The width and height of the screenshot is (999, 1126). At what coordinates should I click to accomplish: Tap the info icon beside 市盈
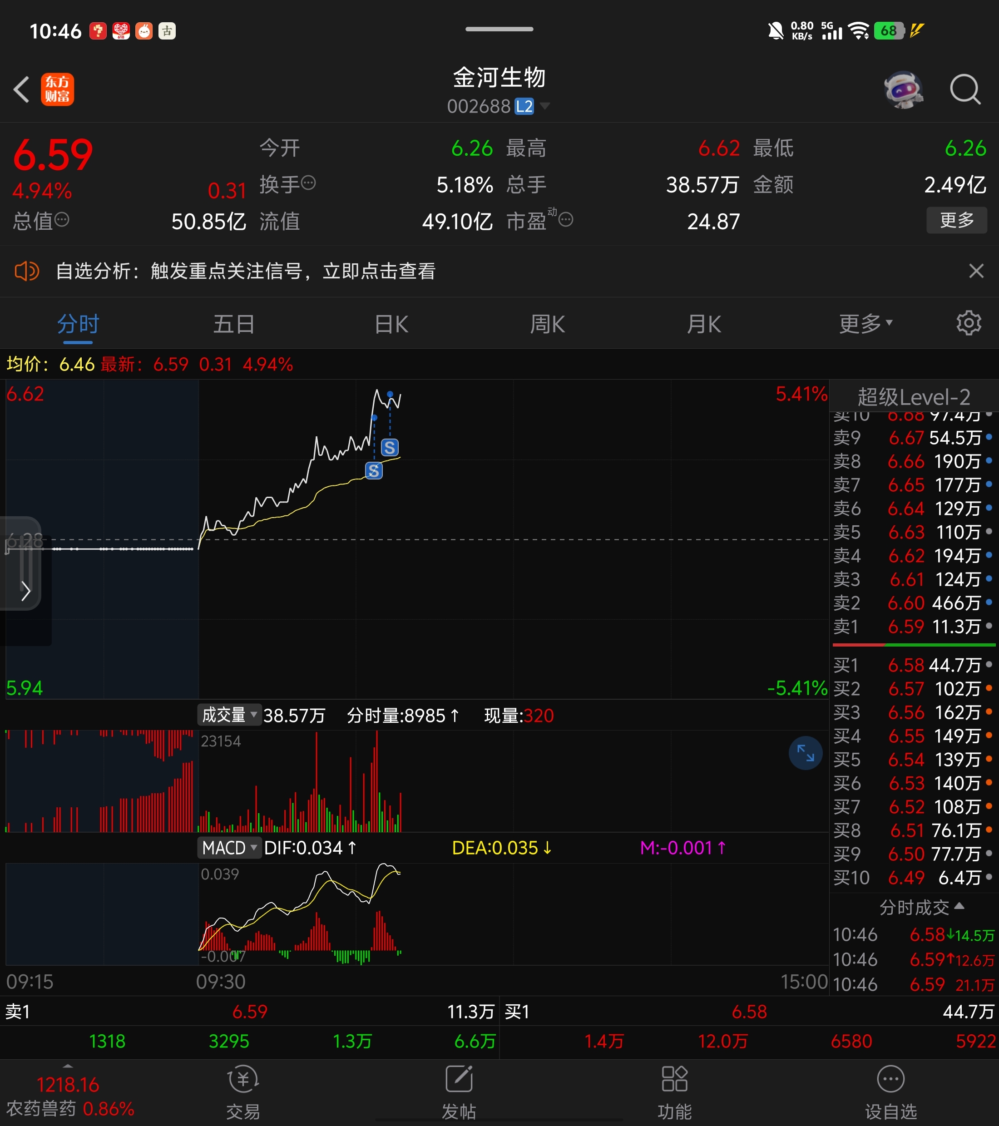(x=566, y=220)
